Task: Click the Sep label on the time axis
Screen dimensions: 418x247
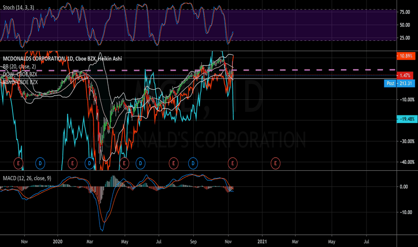Action: 193,242
